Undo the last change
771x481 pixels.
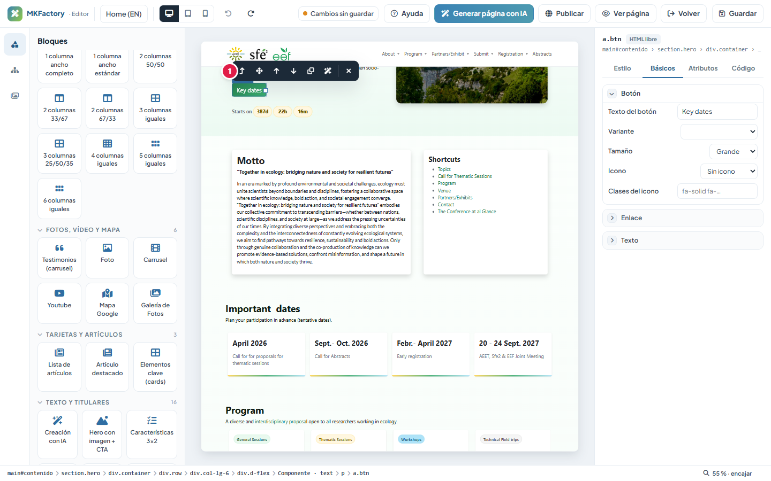click(x=228, y=13)
